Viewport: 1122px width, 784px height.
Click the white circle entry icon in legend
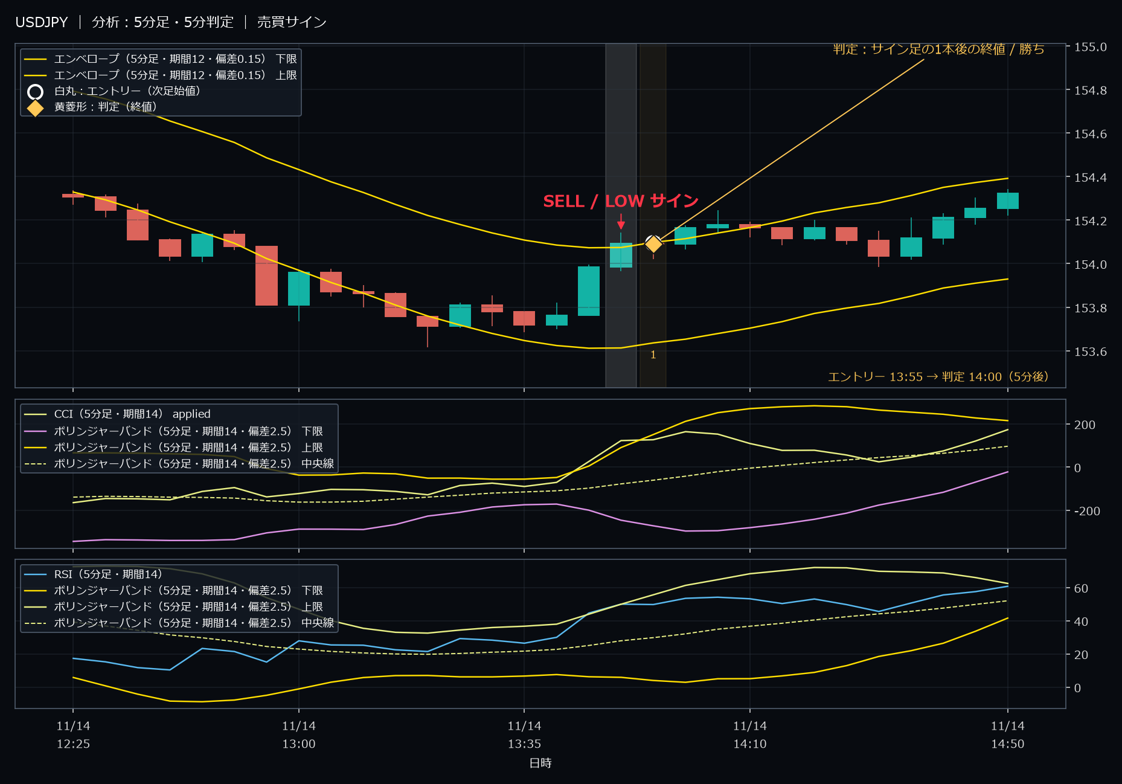36,92
